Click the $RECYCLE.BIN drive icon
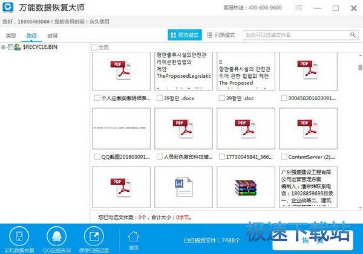Screen dimensions: 363x254 pos(18,47)
